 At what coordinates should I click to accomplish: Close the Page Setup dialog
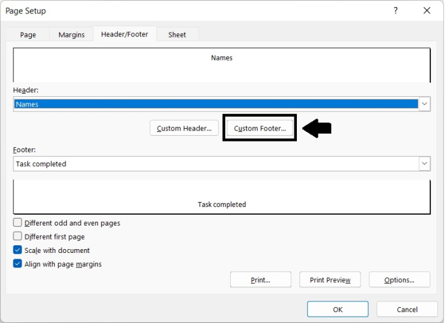click(427, 11)
